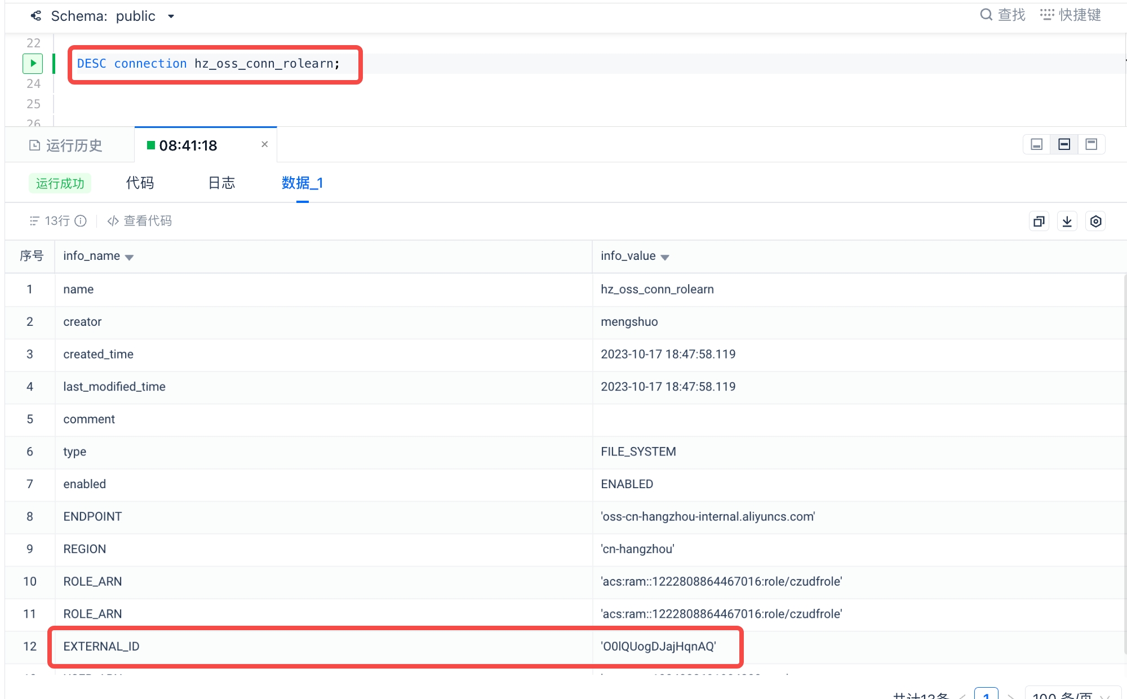Minimize result panel layout toggle
Viewport: 1127px width, 699px height.
[x=1036, y=144]
